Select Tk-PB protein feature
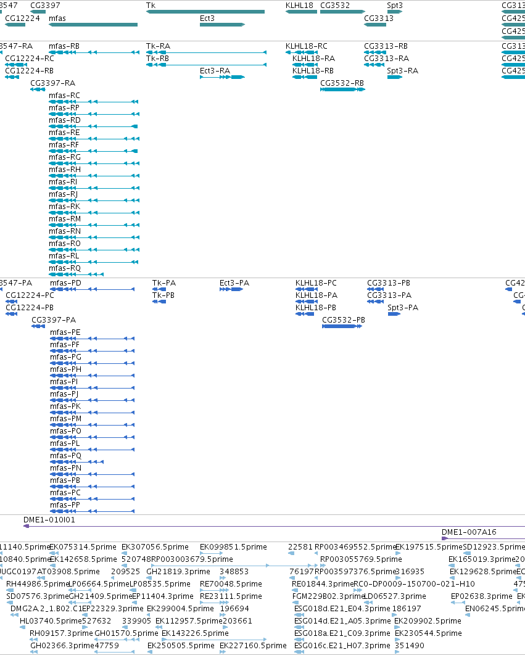The height and width of the screenshot is (655, 525). (159, 302)
